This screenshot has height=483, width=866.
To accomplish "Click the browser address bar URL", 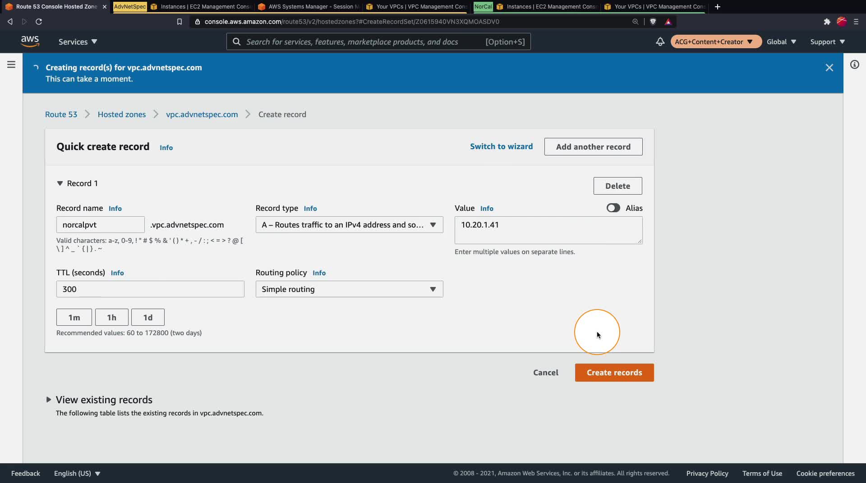I will point(352,22).
